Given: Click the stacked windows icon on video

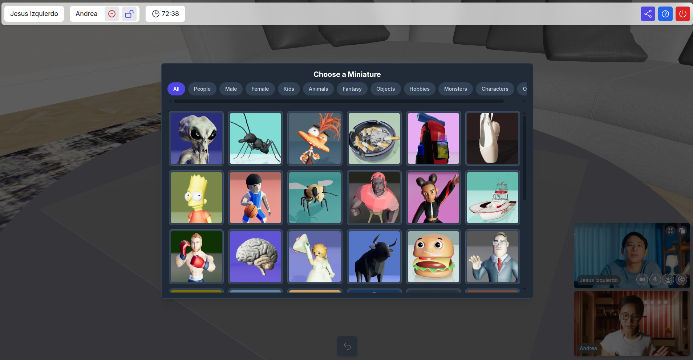Looking at the screenshot, I should [x=682, y=231].
